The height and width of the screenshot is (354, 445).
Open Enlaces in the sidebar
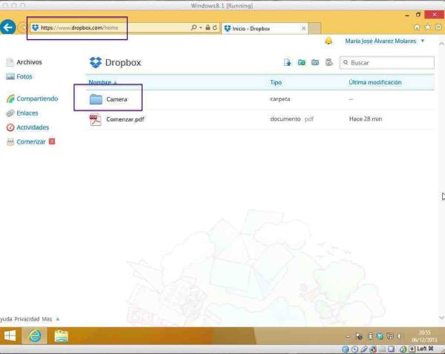tap(22, 113)
